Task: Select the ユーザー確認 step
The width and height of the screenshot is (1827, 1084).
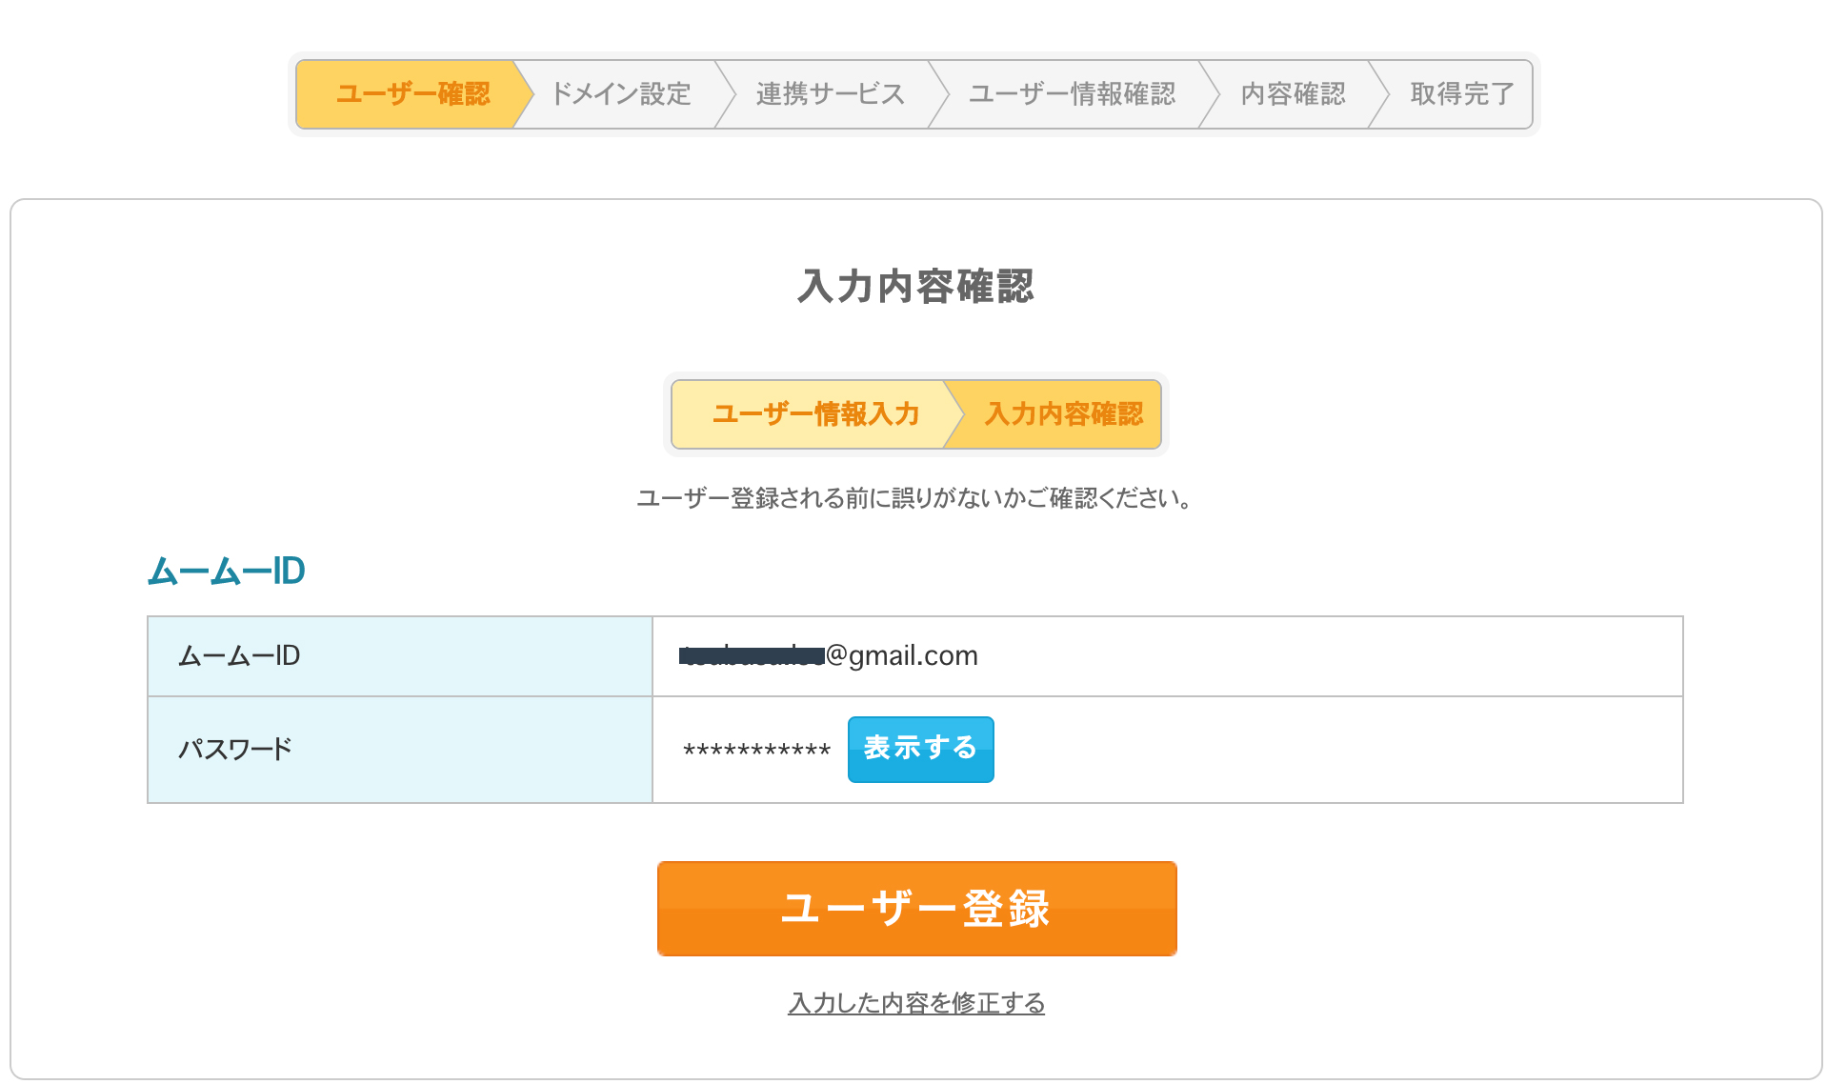Action: point(412,93)
